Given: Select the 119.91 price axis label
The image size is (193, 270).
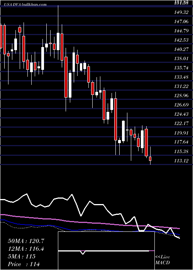Looking at the screenshot, I should pyautogui.click(x=181, y=133).
